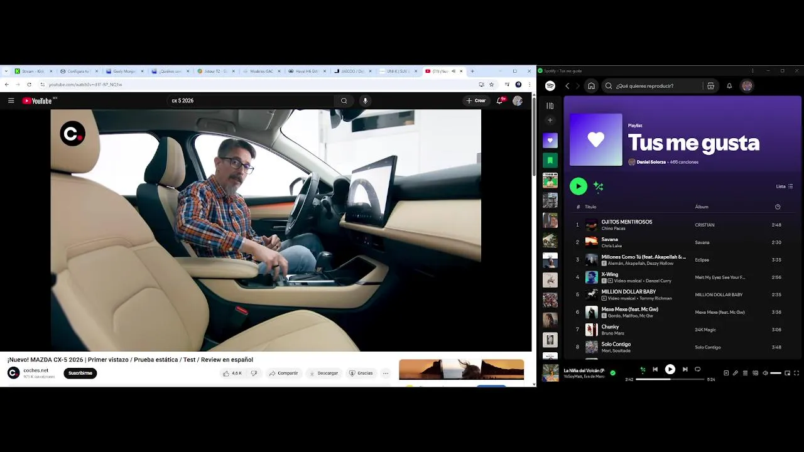Start YouTube voice search with the microphone
Screen dimensions: 804x452
[x=365, y=100]
